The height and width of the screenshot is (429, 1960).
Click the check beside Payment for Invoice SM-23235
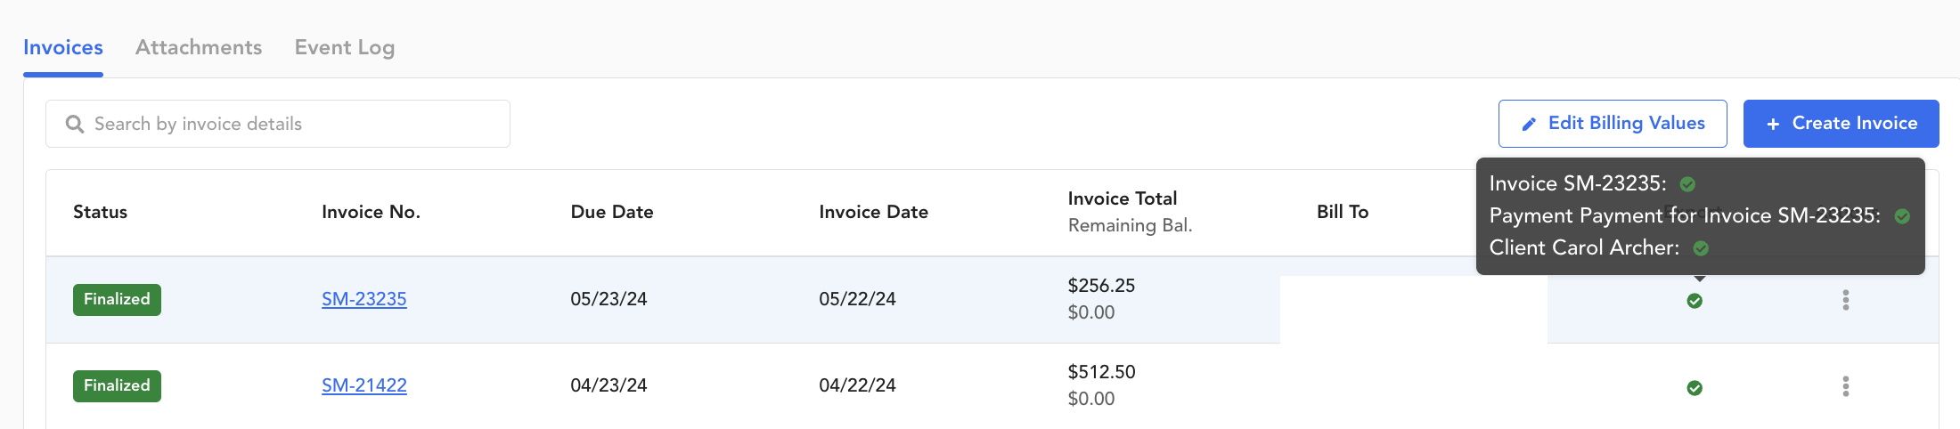[x=1902, y=216]
